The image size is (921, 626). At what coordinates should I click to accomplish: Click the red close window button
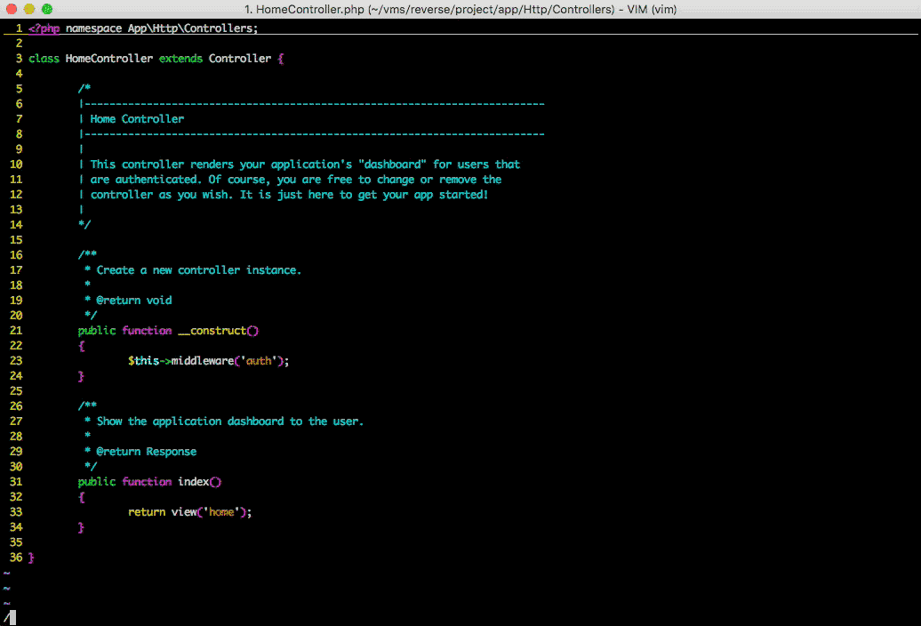(12, 9)
